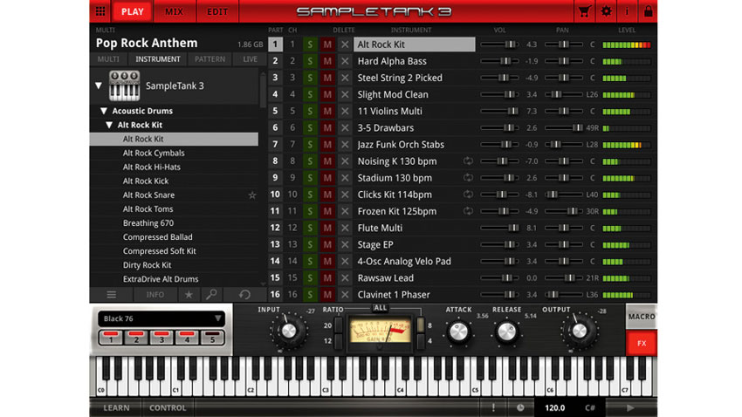Click the compressor RELEASE knob
Viewport: 742px width, 417px height.
click(506, 332)
